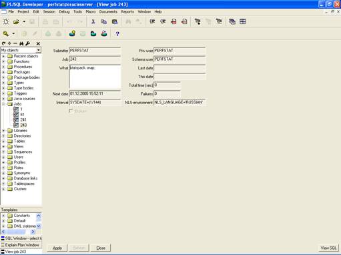
Task: Toggle the Broken checkbox
Action: point(71,111)
